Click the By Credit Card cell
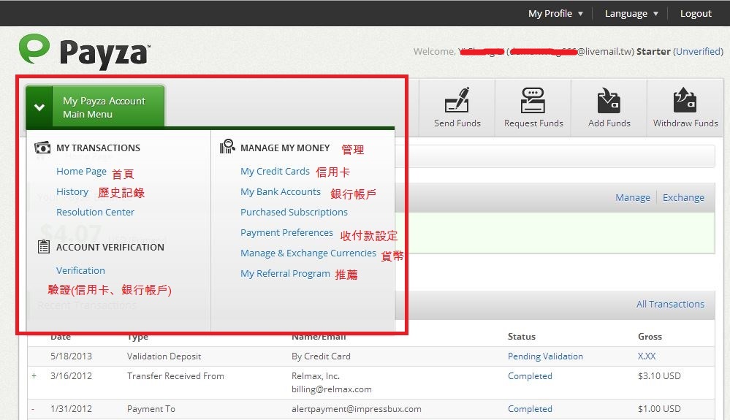This screenshot has height=420, width=730. pyautogui.click(x=321, y=356)
